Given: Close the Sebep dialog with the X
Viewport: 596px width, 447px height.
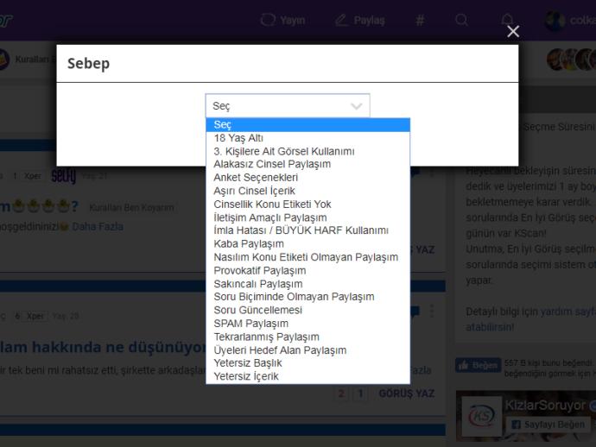Looking at the screenshot, I should click(513, 31).
